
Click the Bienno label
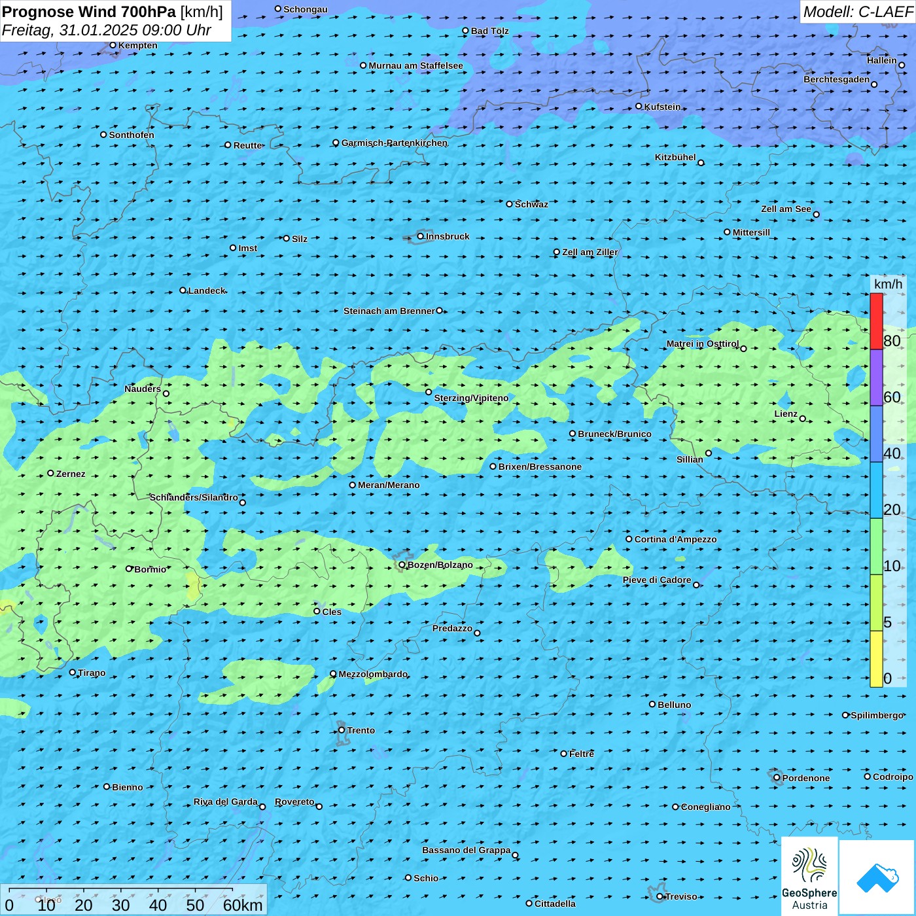128,787
